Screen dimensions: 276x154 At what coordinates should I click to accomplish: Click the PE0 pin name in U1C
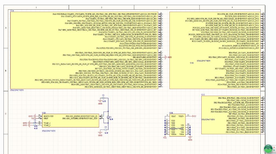pos(239,98)
